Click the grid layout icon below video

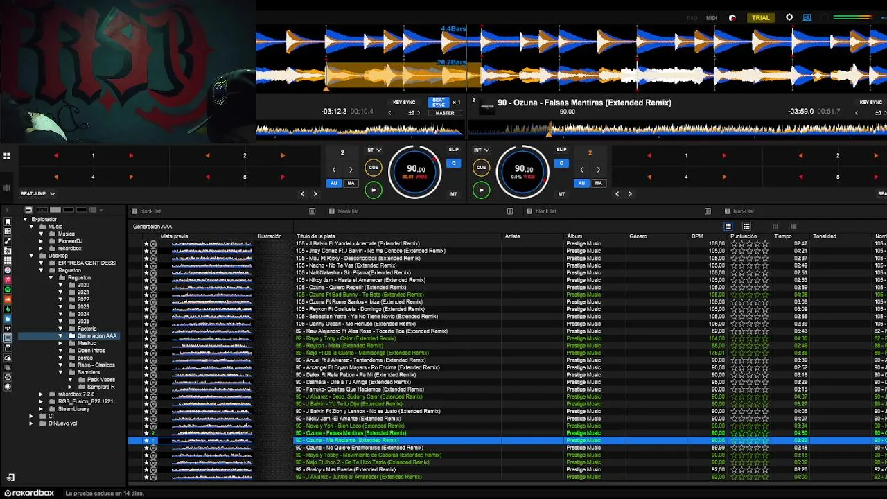[6, 156]
